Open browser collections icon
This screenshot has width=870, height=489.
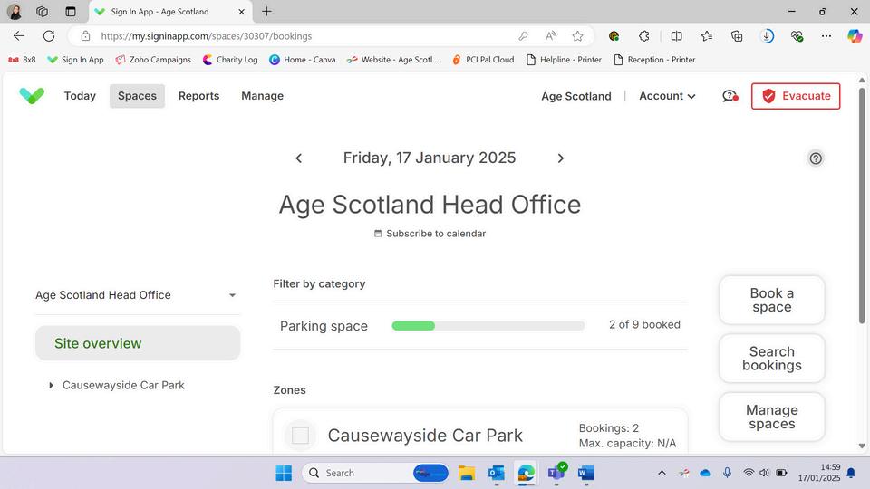coord(737,36)
